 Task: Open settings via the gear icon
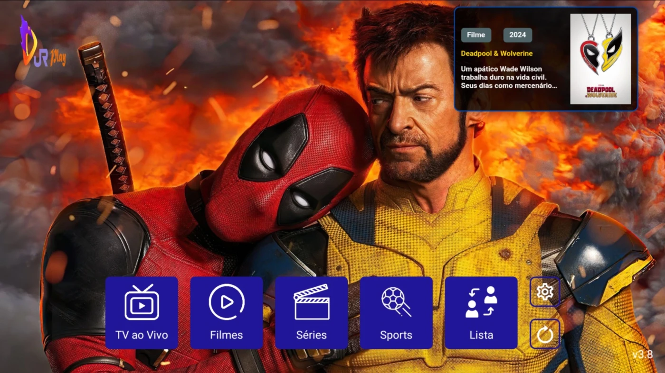[x=545, y=292]
